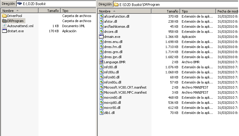Select mfc80u.dll file icon
The height and width of the screenshot is (136, 239).
click(x=101, y=72)
